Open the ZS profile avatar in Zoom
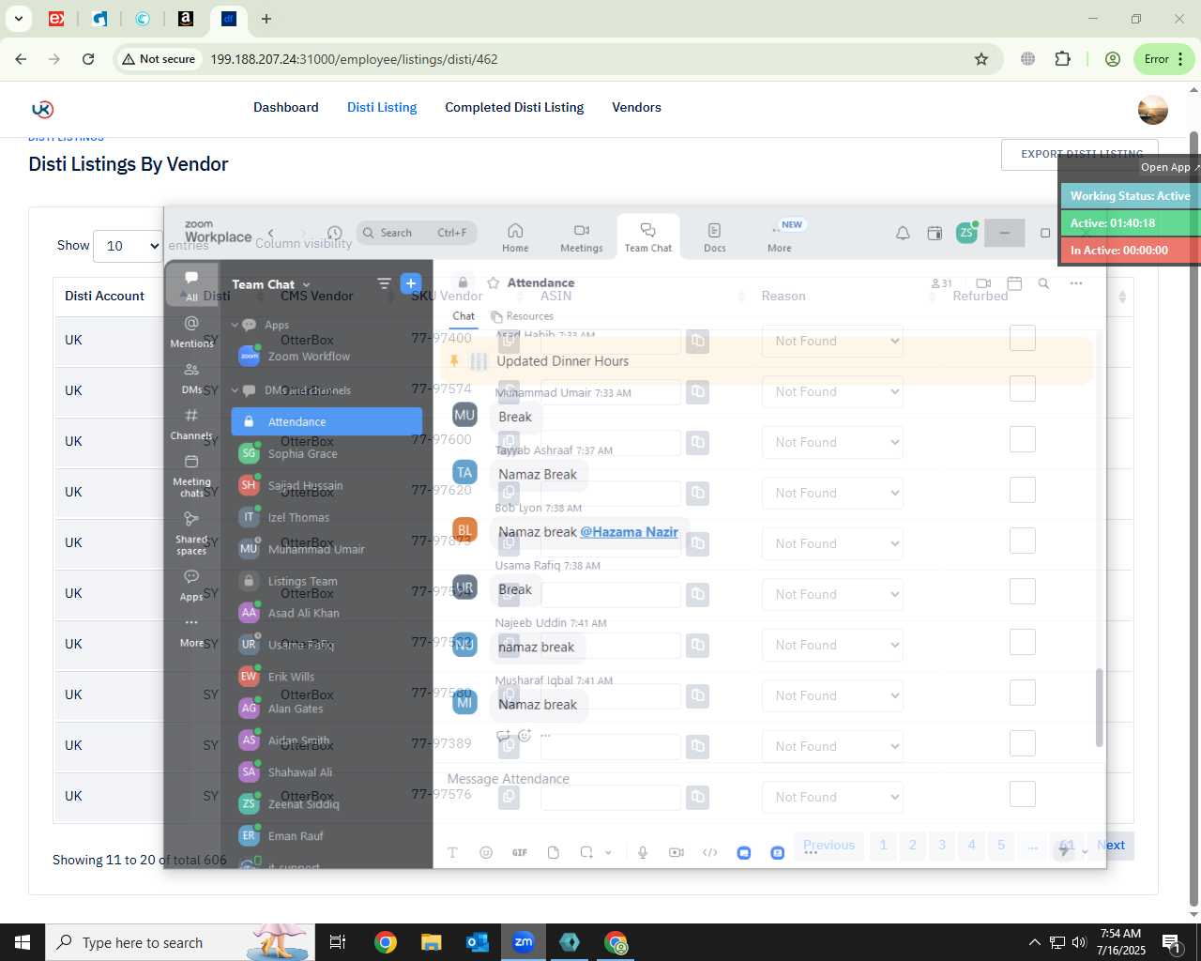Image resolution: width=1201 pixels, height=961 pixels. [x=966, y=233]
